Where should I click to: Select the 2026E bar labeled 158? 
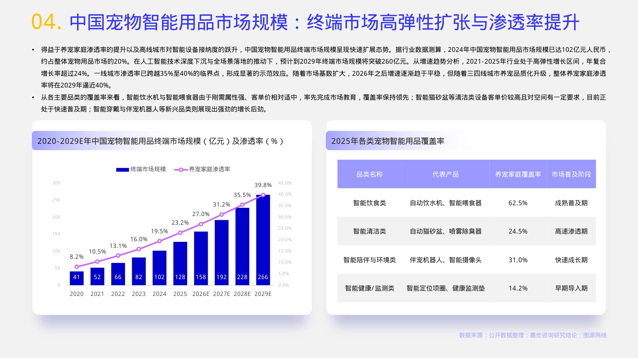pyautogui.click(x=201, y=258)
